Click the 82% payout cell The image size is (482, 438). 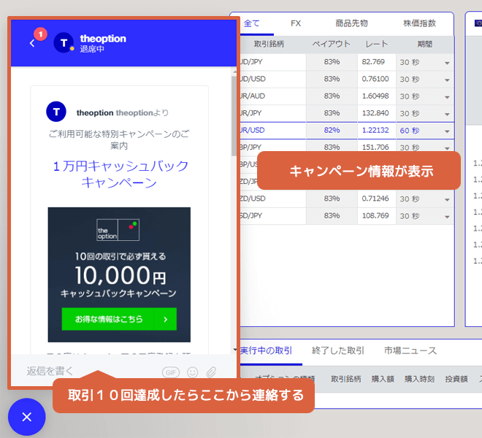332,131
